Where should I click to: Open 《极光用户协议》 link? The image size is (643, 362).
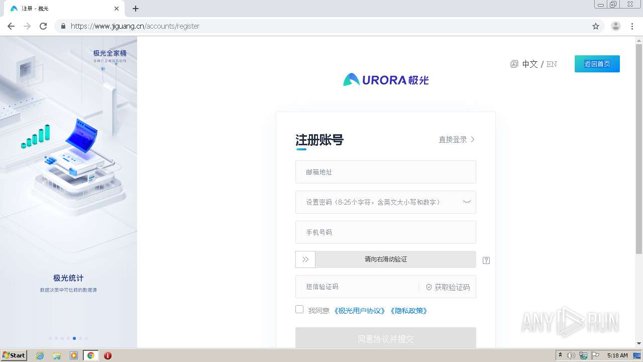pos(360,311)
